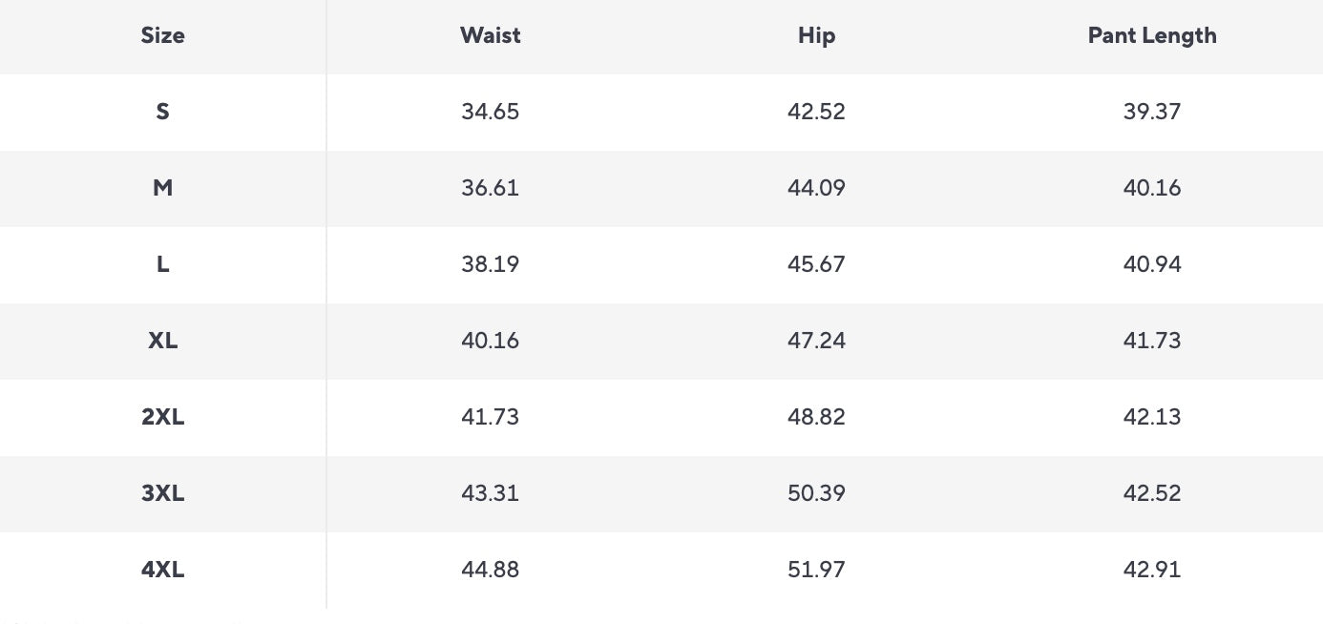Select the L size row label
Screen dimensions: 1323x624
[x=162, y=264]
